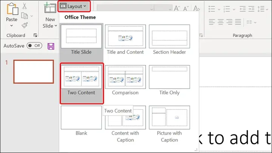Center align the text
Viewport: 272px width, 153px height.
coord(221,22)
